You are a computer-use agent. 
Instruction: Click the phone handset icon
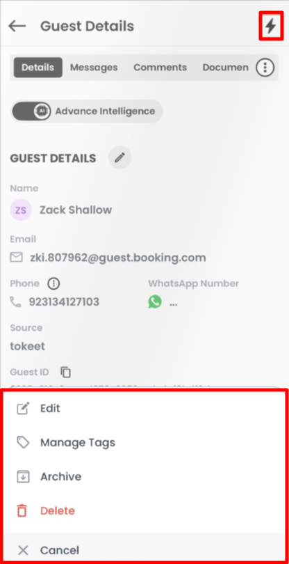pyautogui.click(x=15, y=301)
